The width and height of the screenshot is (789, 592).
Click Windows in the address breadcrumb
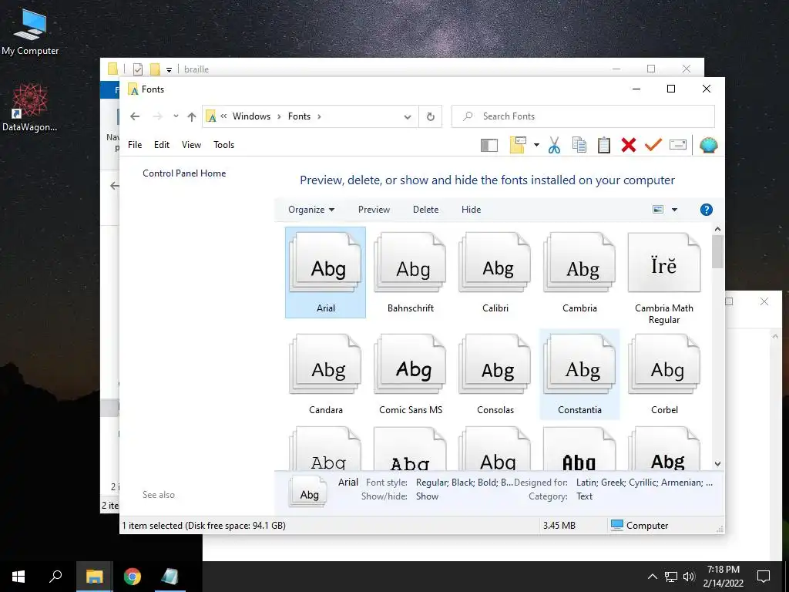point(252,116)
